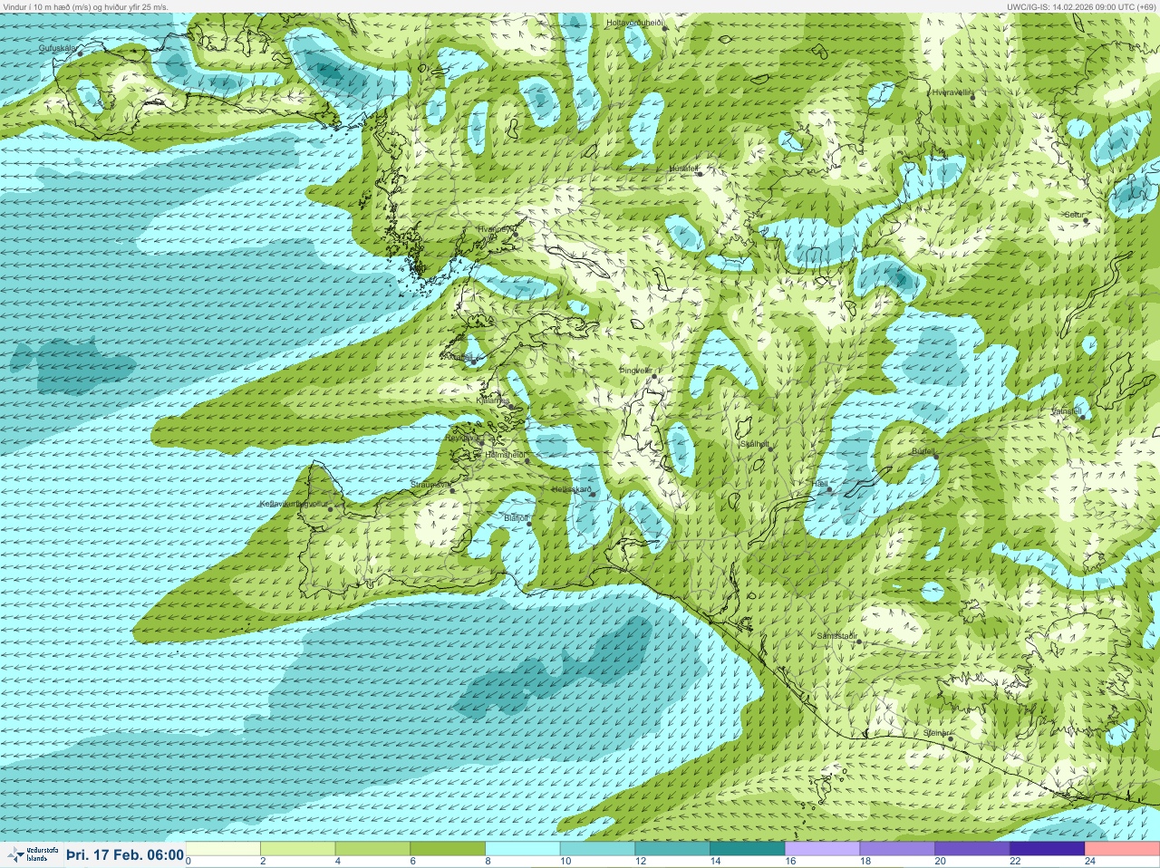Select the 14–16 m/s dark teal legend swatch

pyautogui.click(x=747, y=849)
